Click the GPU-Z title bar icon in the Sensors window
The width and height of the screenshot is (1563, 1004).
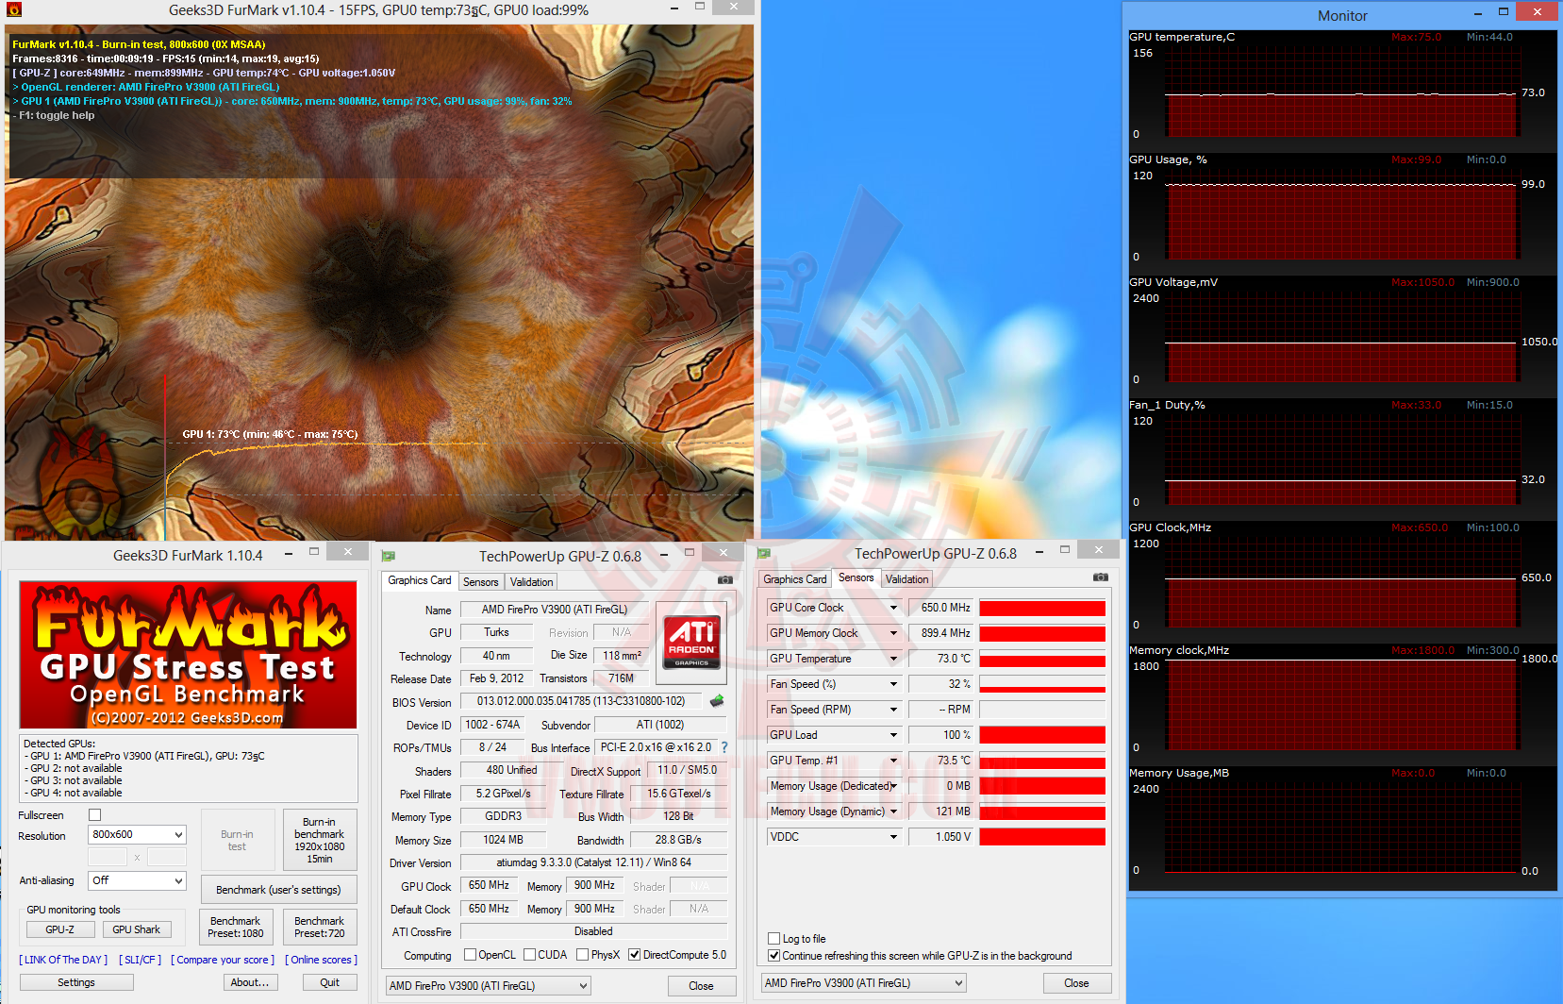click(x=763, y=554)
